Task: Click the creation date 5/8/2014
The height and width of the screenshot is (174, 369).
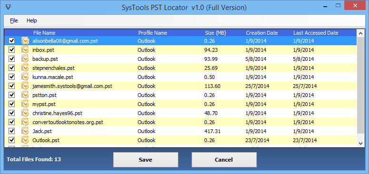Action: pos(256,59)
